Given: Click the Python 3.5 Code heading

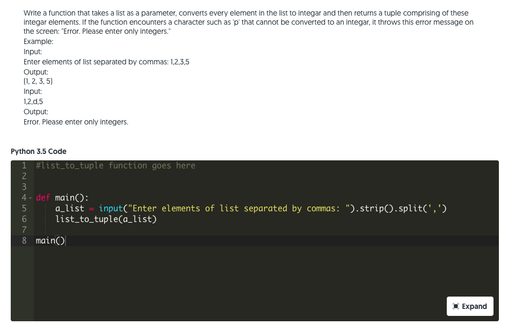Looking at the screenshot, I should pyautogui.click(x=39, y=151).
